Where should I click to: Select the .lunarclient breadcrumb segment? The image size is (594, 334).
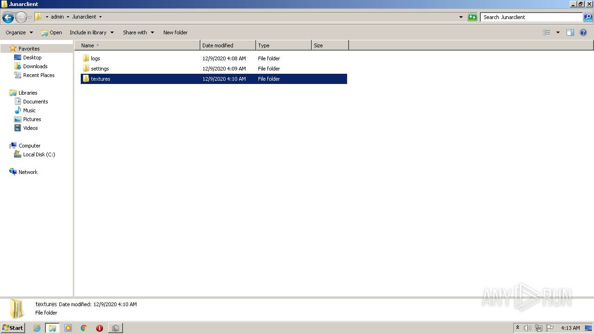[84, 17]
